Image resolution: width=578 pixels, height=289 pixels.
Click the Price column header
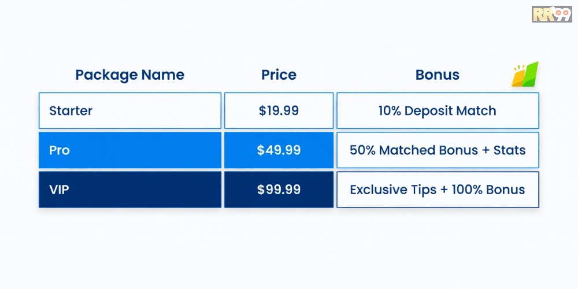[279, 75]
